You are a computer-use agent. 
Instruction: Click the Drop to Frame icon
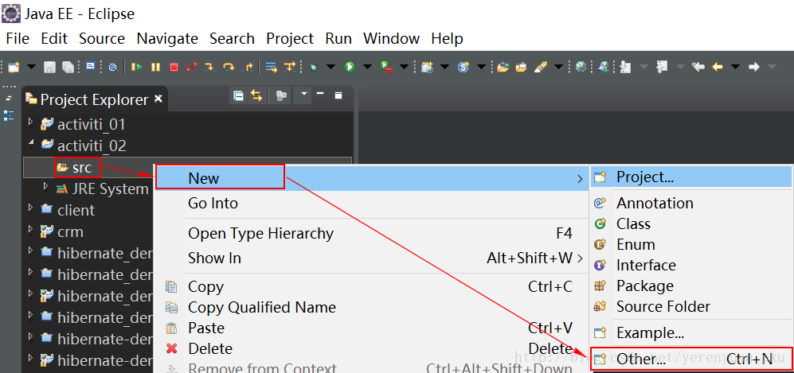tap(272, 67)
